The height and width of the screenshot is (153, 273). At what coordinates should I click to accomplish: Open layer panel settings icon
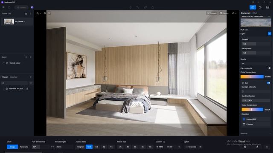point(31,57)
